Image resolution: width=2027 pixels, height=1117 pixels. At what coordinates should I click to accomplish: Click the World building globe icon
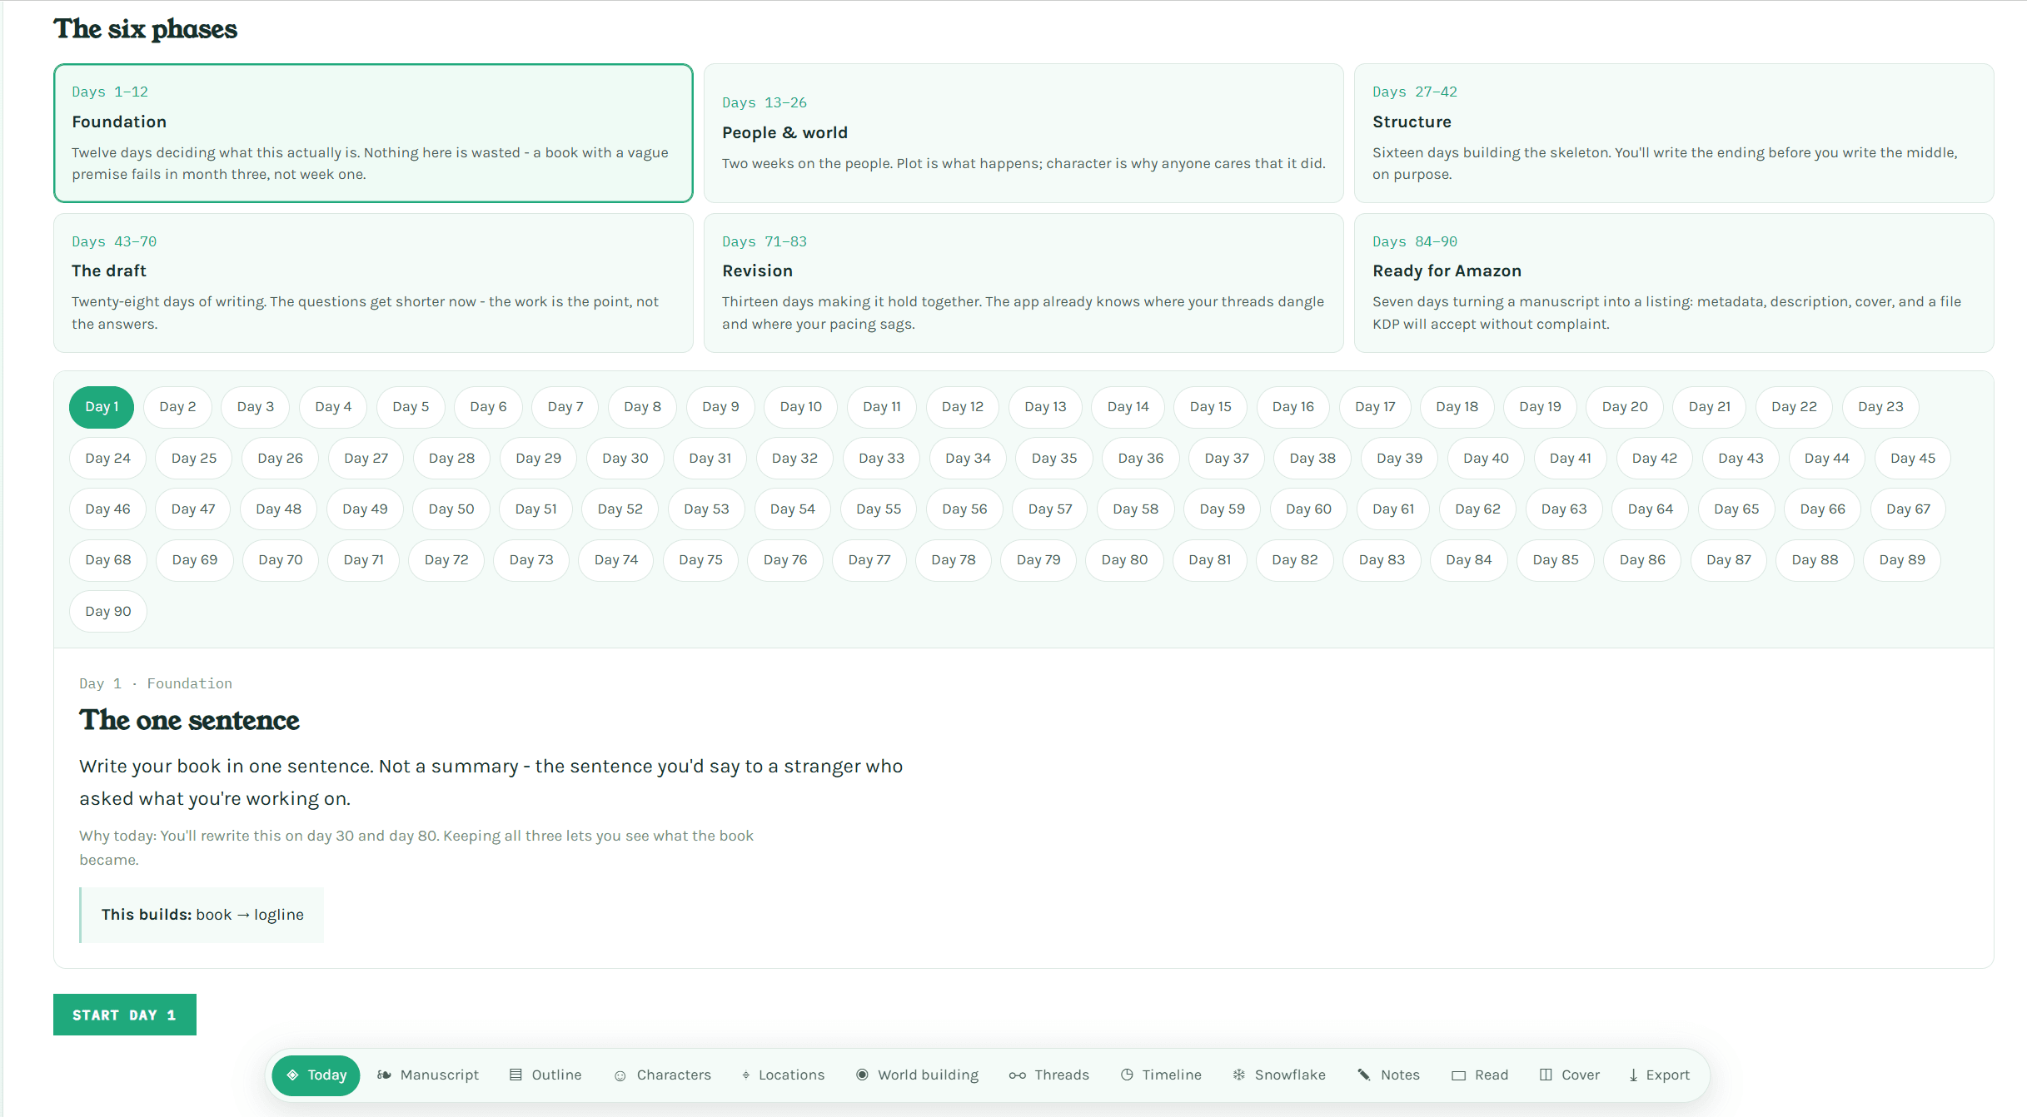click(862, 1075)
